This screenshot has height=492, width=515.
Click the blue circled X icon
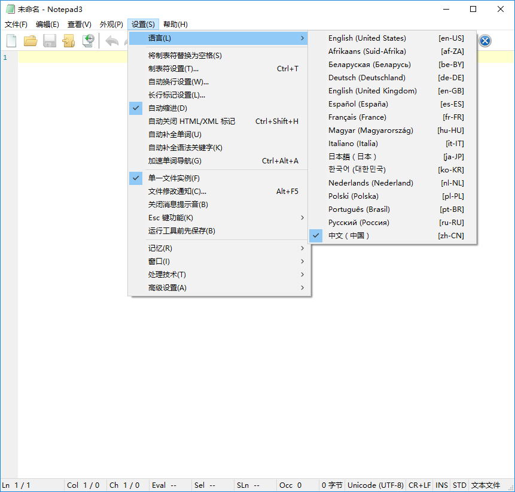(x=484, y=41)
